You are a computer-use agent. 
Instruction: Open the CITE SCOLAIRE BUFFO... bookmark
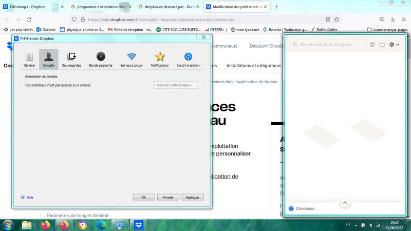click(x=178, y=30)
